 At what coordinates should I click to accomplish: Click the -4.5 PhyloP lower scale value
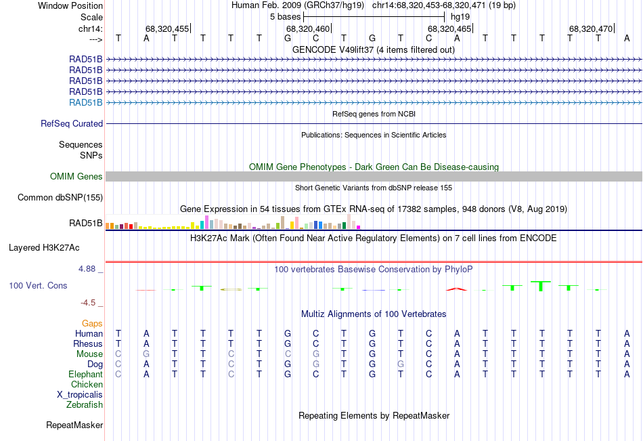[x=88, y=303]
